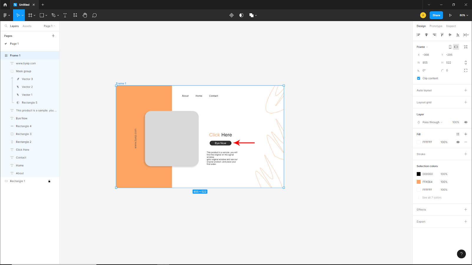
Task: Switch to the Design tab
Action: (x=421, y=26)
